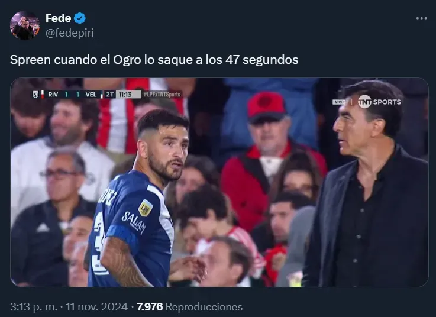The width and height of the screenshot is (436, 317).
Task: Click the VIVO live badge on the video
Action: 339,102
